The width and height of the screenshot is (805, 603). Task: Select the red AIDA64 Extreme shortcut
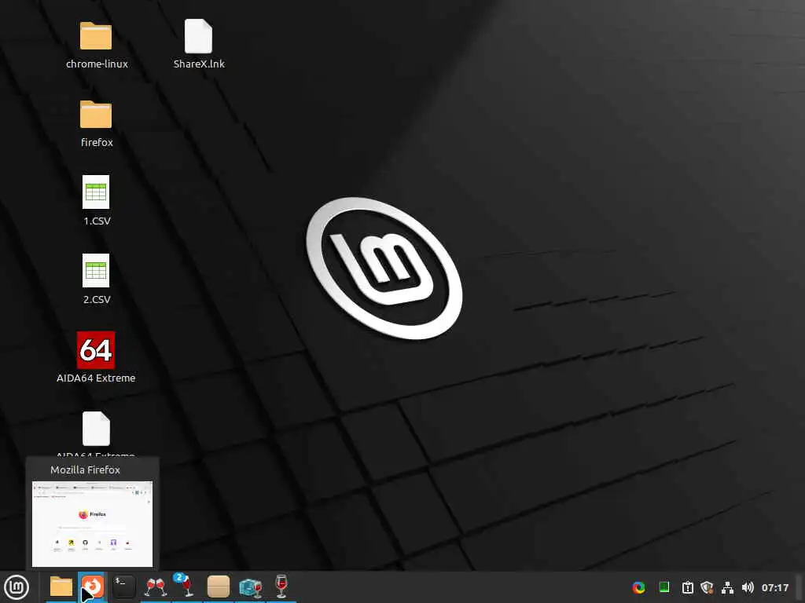(96, 350)
